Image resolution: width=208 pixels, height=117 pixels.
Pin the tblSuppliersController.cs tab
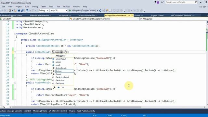pos(129,15)
